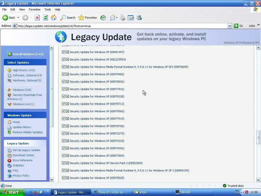Screen dimensions: 261x196
Task: Click into the address URL field
Action: click(122, 26)
